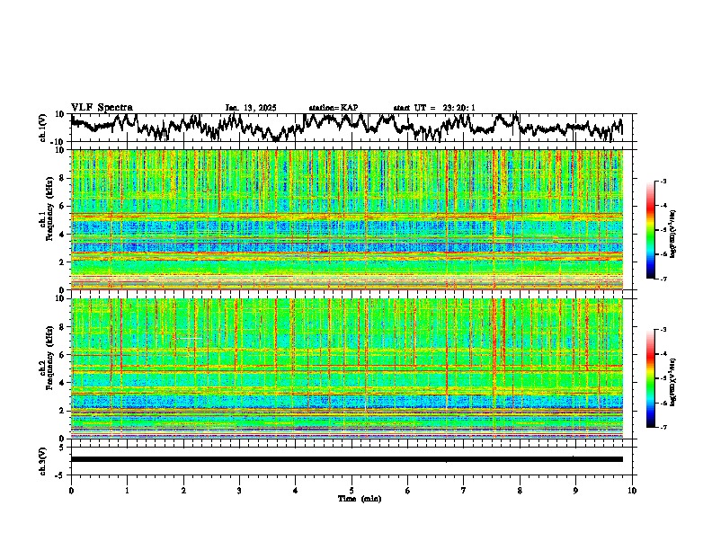Click the '-7' tick on ch.1 colorbar
Viewport: 712px width, 550px height.
click(x=663, y=279)
